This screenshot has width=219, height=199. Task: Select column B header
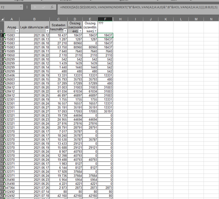click(34, 19)
